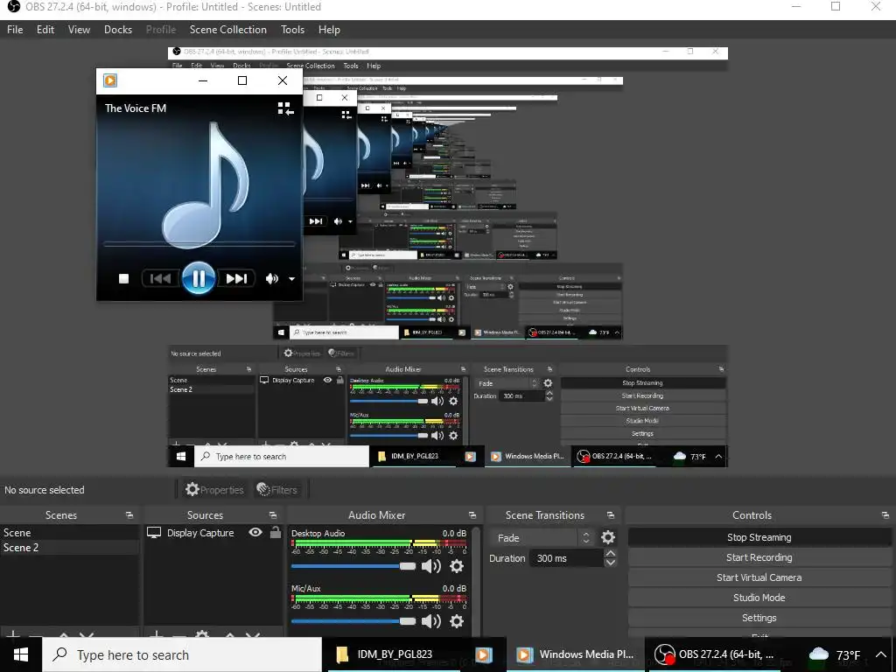Open the File menu
Viewport: 896px width, 672px height.
15,30
